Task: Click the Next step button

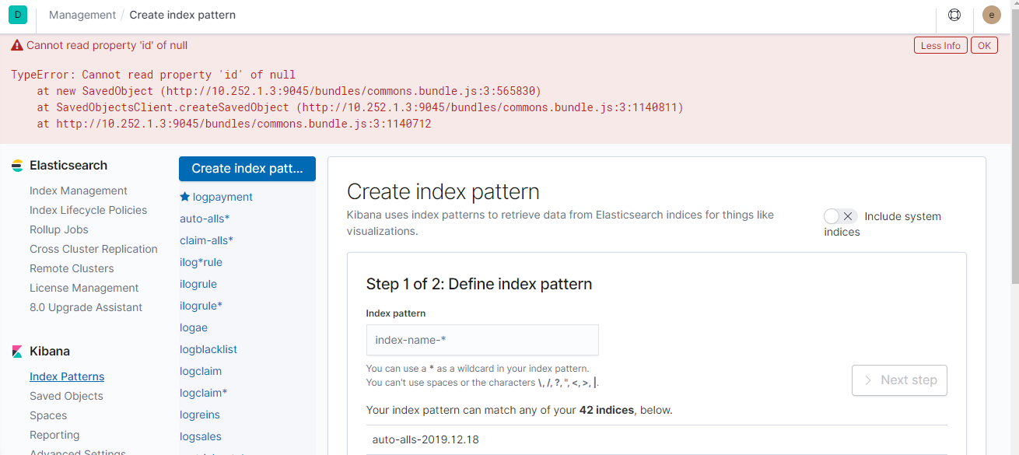Action: [899, 380]
